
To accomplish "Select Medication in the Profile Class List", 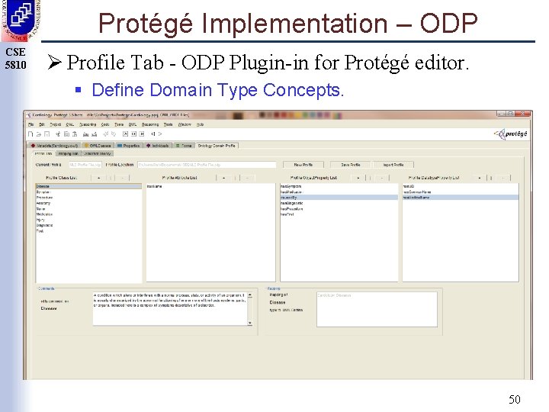I will point(88,214).
